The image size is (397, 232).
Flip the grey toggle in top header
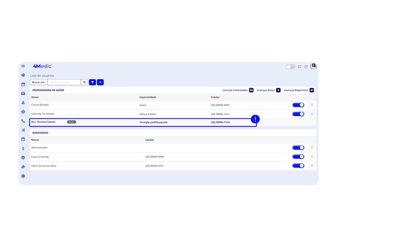click(291, 67)
